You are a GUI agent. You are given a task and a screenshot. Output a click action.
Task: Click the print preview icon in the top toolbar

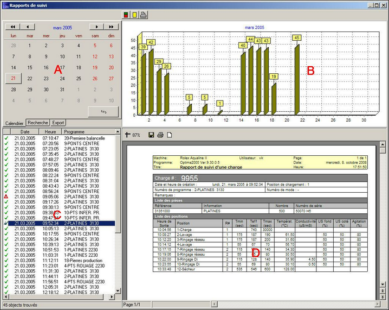point(143,15)
